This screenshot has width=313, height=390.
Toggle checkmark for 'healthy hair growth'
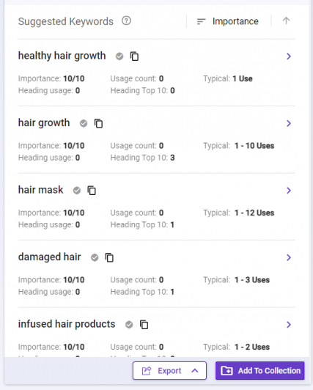click(119, 56)
